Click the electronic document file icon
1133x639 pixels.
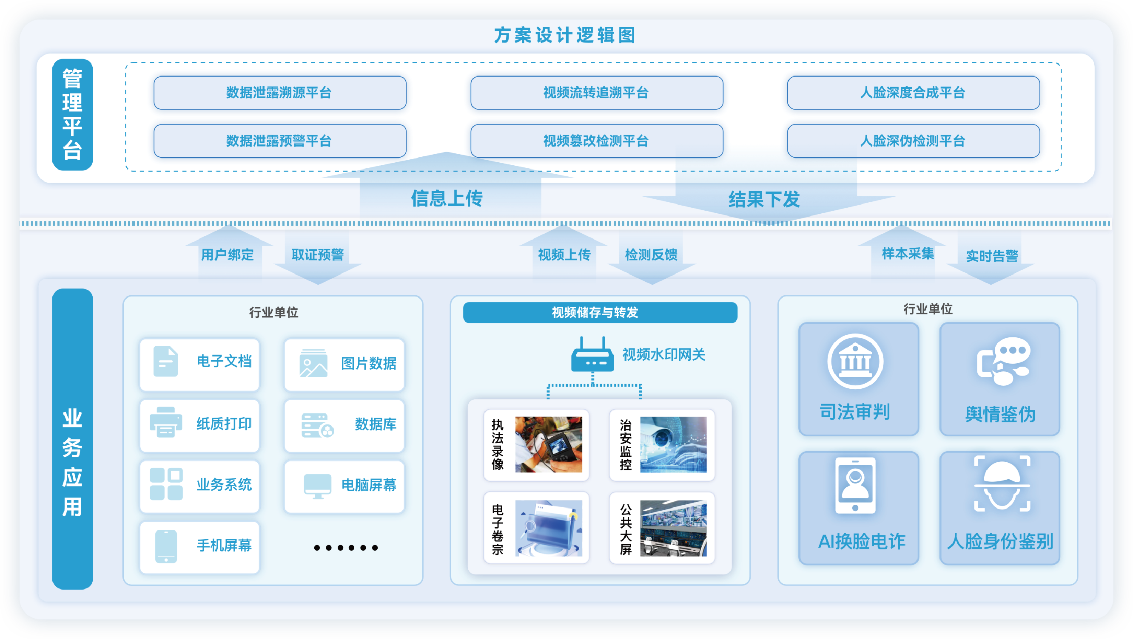point(165,362)
